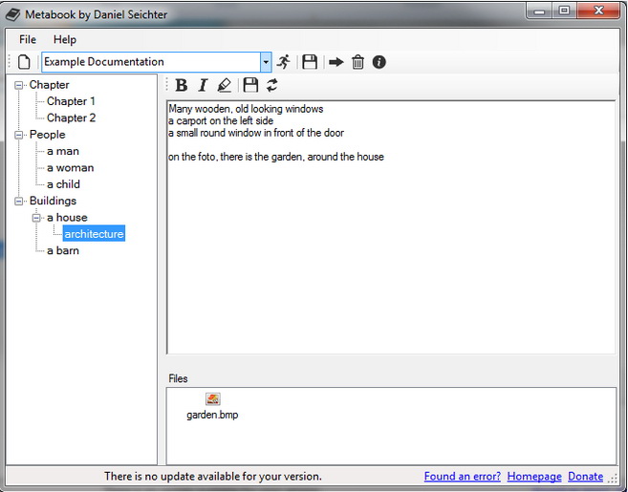Select the People root node label
This screenshot has height=492, width=628.
point(47,135)
